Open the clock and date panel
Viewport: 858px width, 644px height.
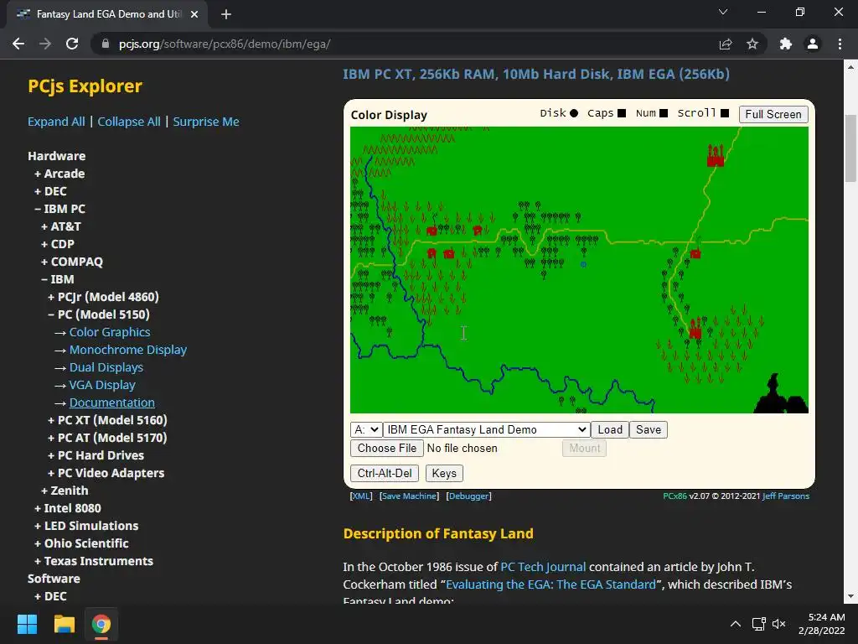point(821,624)
